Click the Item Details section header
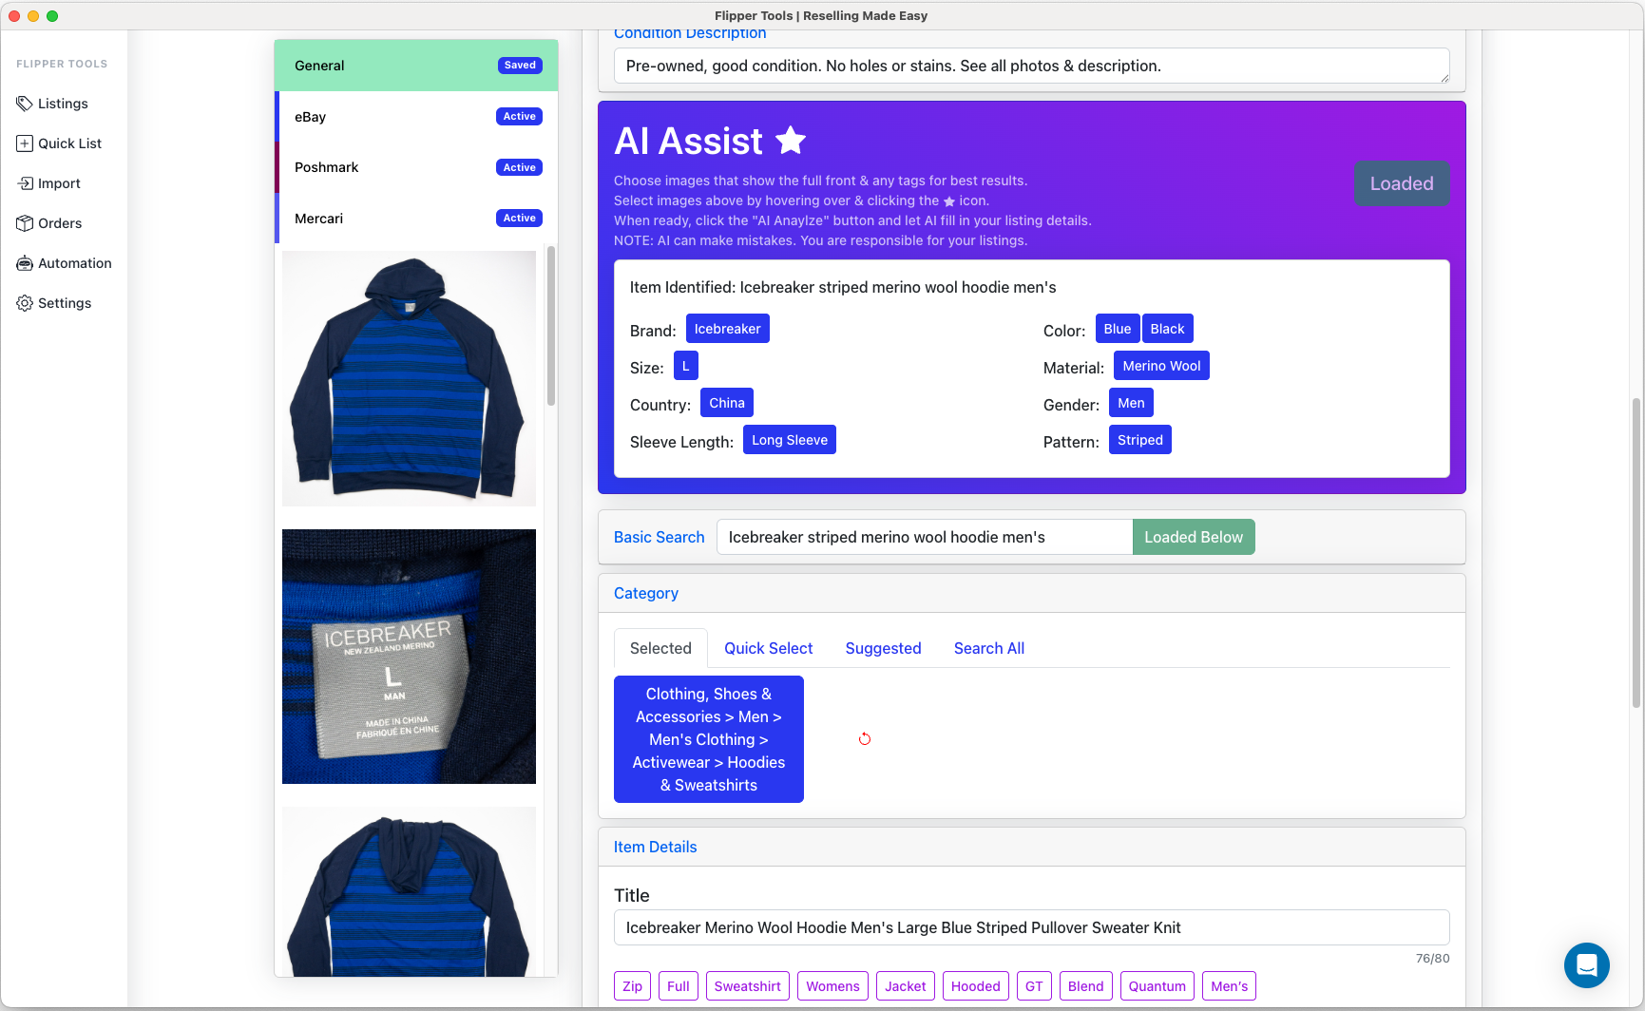 tap(655, 847)
